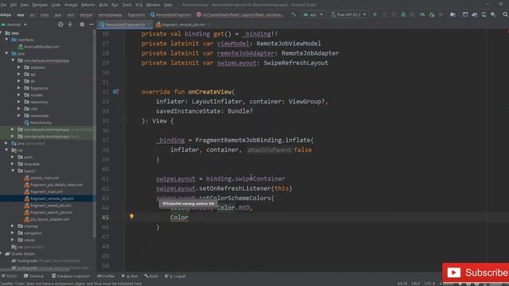
Task: Open the Build menu
Action: [x=103, y=5]
